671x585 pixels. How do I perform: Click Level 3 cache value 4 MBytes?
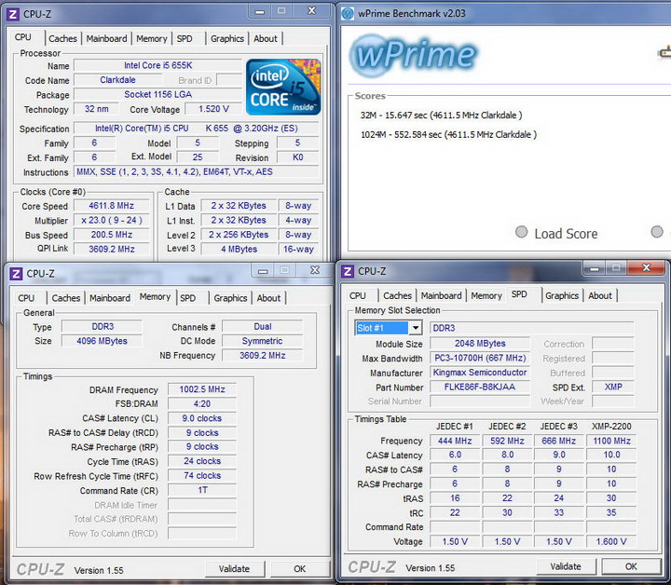(x=240, y=250)
